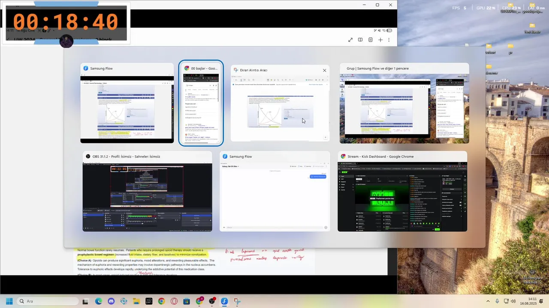
Task: Open Task View from the taskbar
Action: [85, 301]
